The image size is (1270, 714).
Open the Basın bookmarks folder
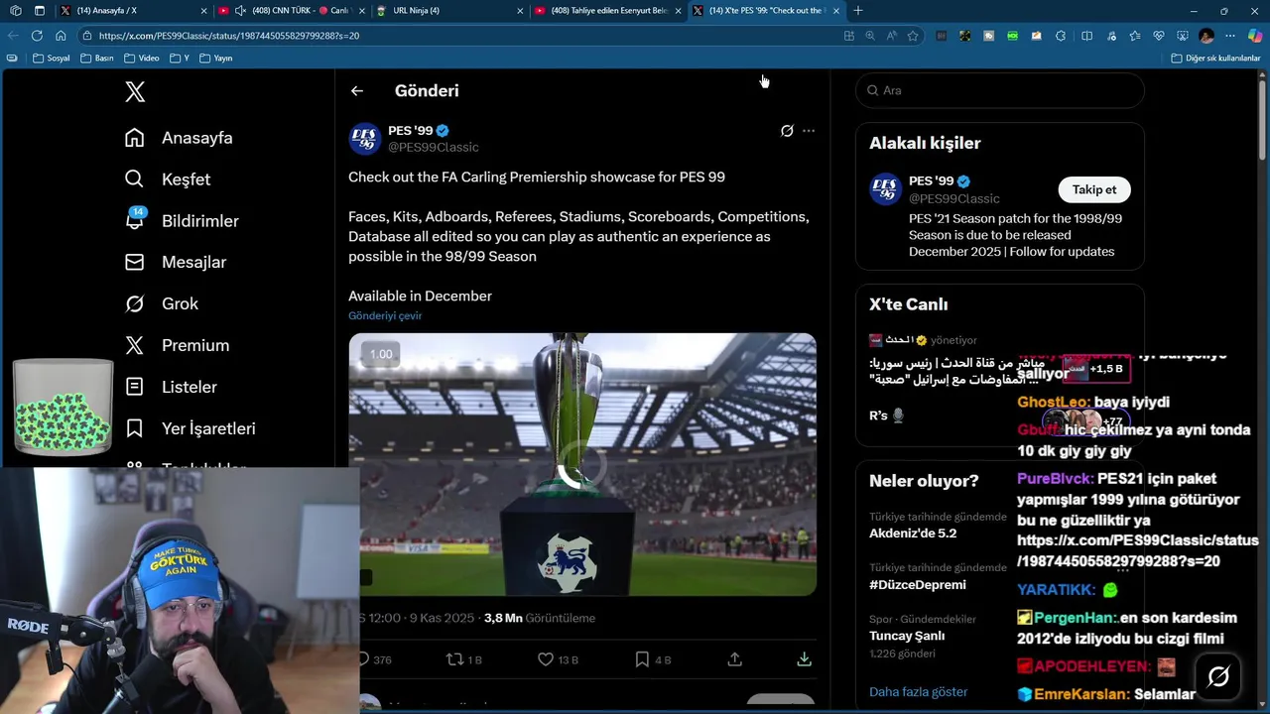[x=97, y=59]
